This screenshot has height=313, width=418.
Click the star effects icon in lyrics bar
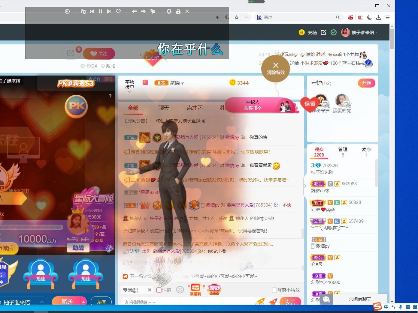coord(153,11)
